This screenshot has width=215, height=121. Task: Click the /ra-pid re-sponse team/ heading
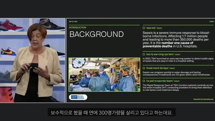(x=163, y=81)
